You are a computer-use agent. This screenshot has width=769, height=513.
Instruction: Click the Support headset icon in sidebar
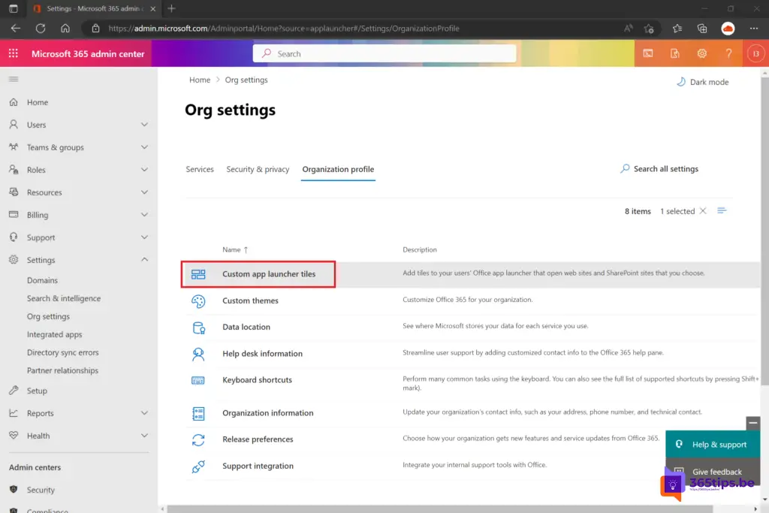pyautogui.click(x=14, y=237)
